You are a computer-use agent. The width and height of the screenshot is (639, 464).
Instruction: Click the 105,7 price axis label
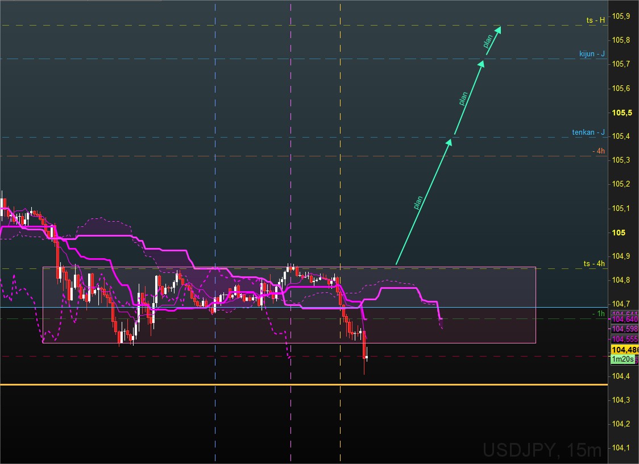[621, 64]
